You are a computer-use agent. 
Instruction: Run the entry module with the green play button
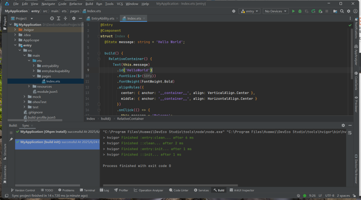pos(293,11)
